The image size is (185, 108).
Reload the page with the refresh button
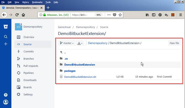coord(17,15)
